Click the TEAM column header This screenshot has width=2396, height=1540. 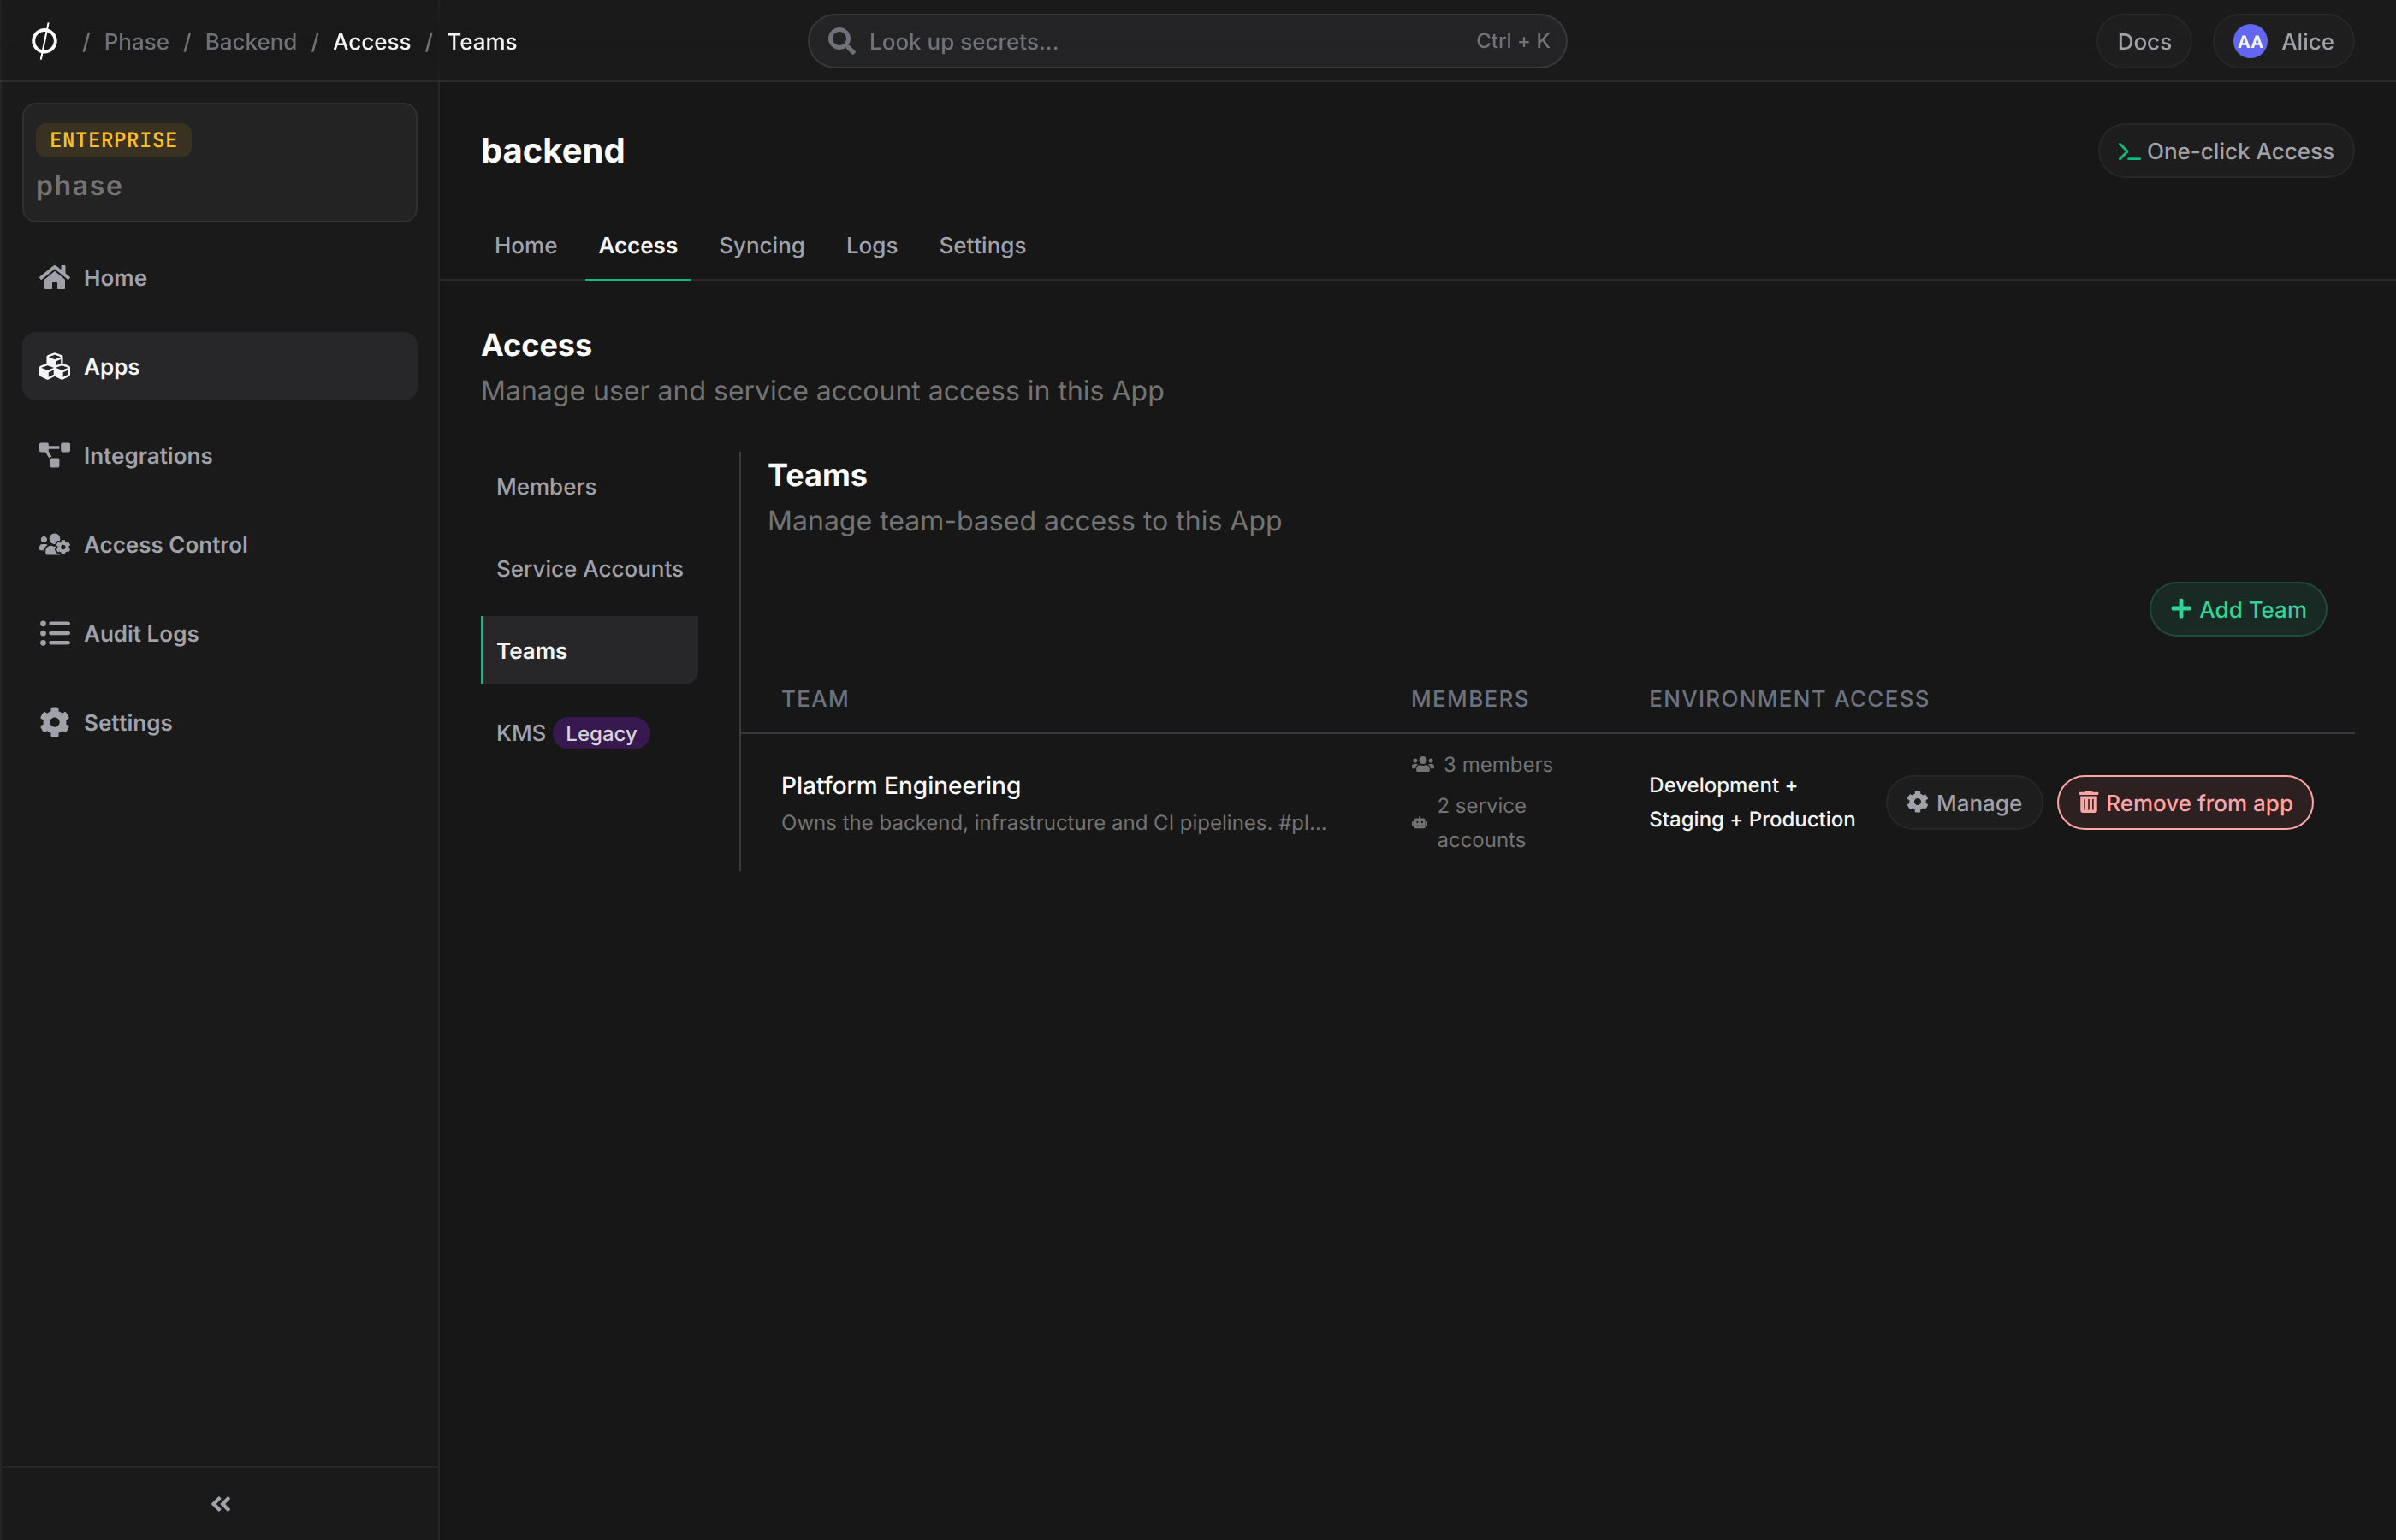pyautogui.click(x=815, y=698)
